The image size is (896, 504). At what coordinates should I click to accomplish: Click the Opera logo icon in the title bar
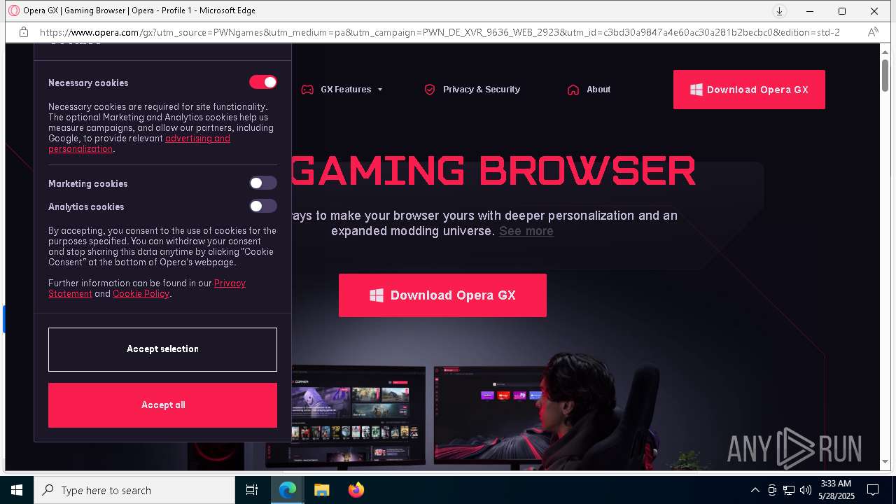click(14, 10)
